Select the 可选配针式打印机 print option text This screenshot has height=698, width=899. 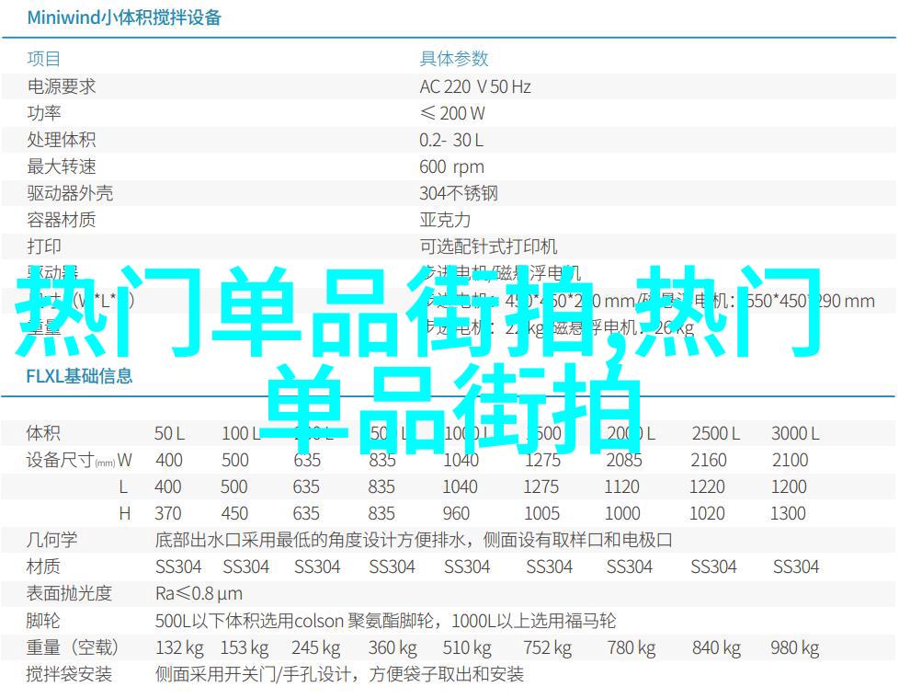pos(488,246)
